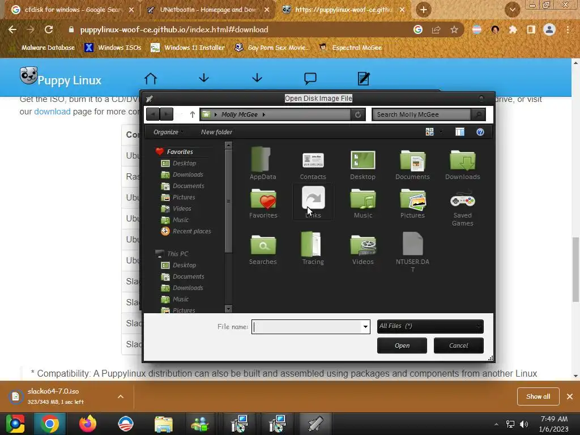
Task: Open the AppData folder
Action: (263, 163)
